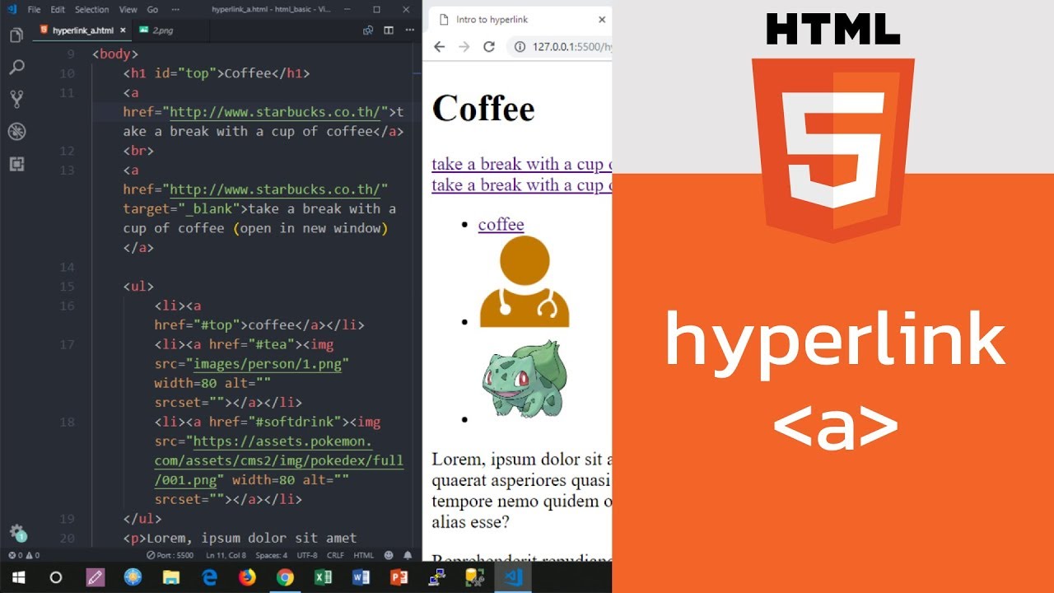The width and height of the screenshot is (1054, 593).
Task: Change language mode HTML in status bar
Action: [363, 555]
